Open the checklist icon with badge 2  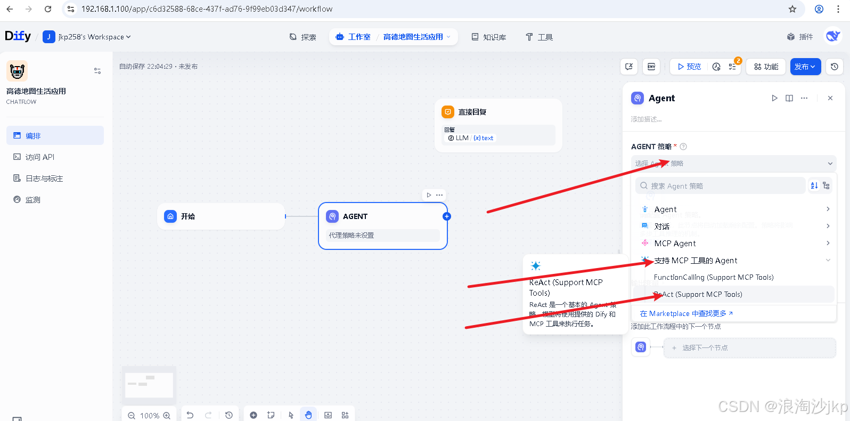(x=733, y=67)
